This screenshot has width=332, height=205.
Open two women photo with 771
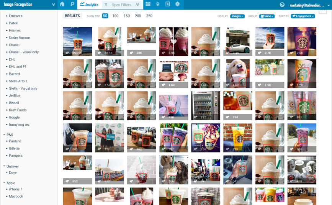coord(110,138)
